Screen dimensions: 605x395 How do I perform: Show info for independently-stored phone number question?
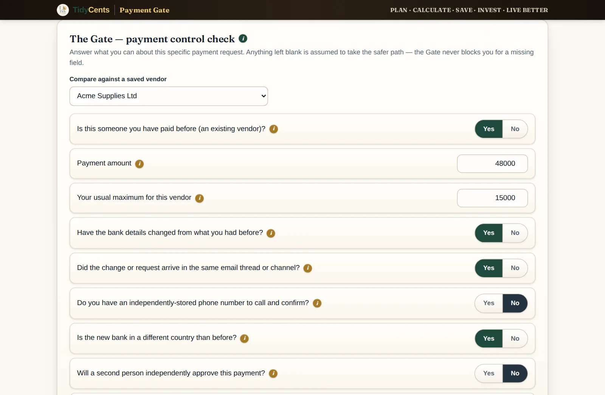tap(317, 303)
